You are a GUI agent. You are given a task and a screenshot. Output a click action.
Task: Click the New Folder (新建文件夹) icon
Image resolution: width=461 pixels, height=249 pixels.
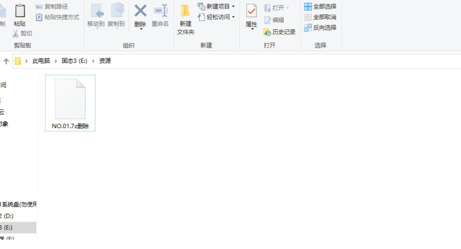[x=185, y=11]
